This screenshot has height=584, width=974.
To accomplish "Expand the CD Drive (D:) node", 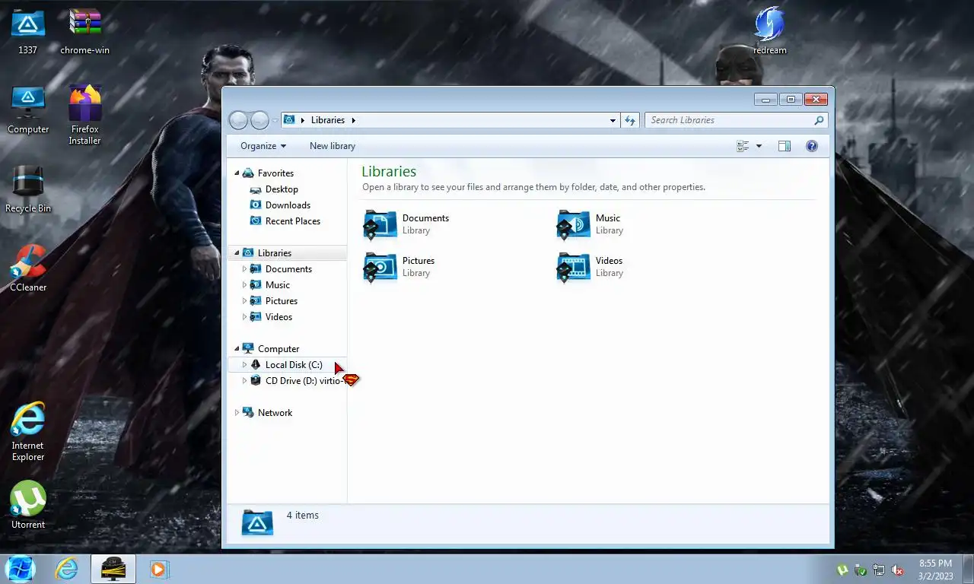I will (x=244, y=381).
